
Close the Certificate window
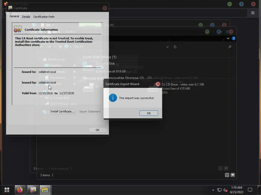105,8
